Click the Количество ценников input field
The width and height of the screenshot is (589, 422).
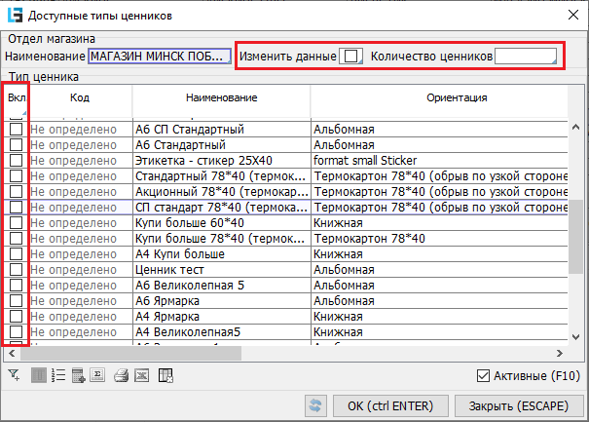pos(526,57)
